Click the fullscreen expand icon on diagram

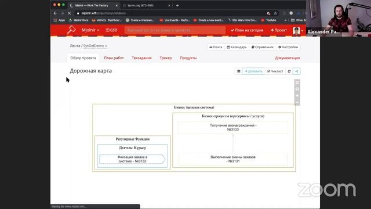coord(297,82)
